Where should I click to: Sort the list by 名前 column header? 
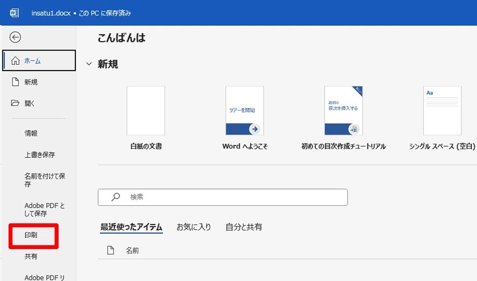[x=132, y=251]
